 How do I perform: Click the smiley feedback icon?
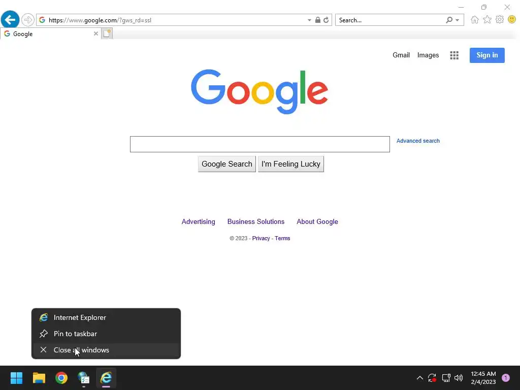(512, 20)
